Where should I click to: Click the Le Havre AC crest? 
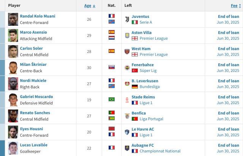coord(127,132)
